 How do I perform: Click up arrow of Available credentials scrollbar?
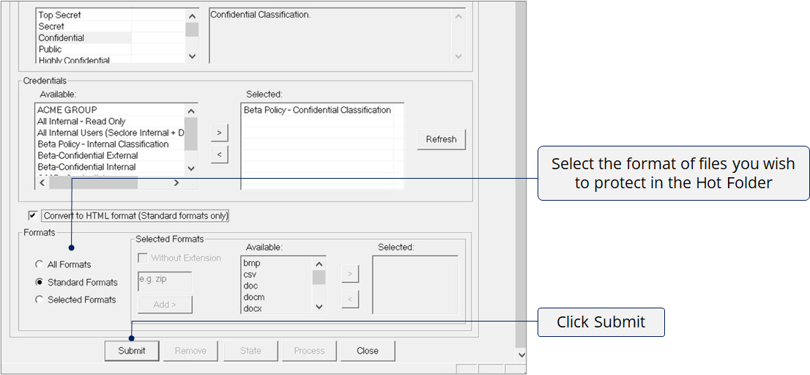(191, 111)
